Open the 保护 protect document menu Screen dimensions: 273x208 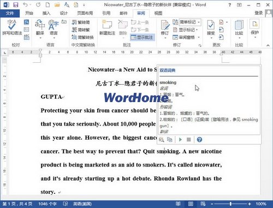(255, 29)
